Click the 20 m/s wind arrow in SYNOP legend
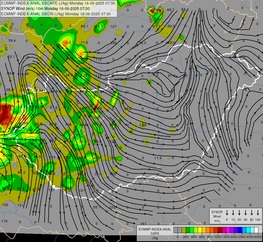The width and height of the screenshot is (263, 242). (239, 213)
